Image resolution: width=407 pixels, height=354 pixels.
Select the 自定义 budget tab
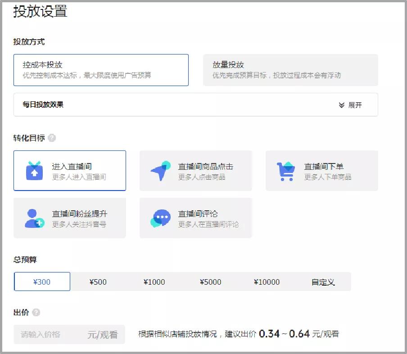tap(326, 281)
